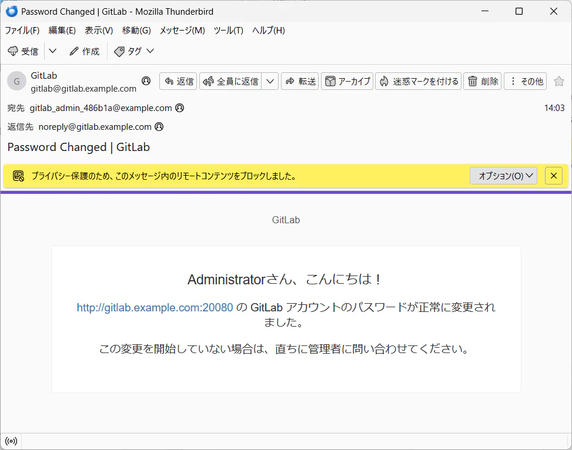
Task: Click the 削除 delete button
Action: (x=483, y=81)
